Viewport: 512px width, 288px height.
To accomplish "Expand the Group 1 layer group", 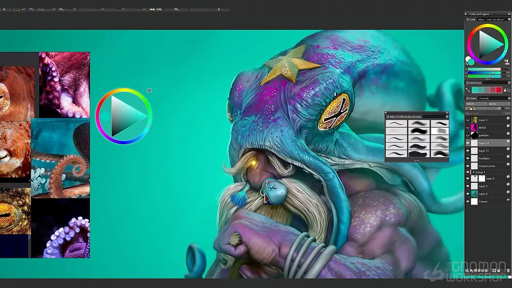I will (473, 172).
